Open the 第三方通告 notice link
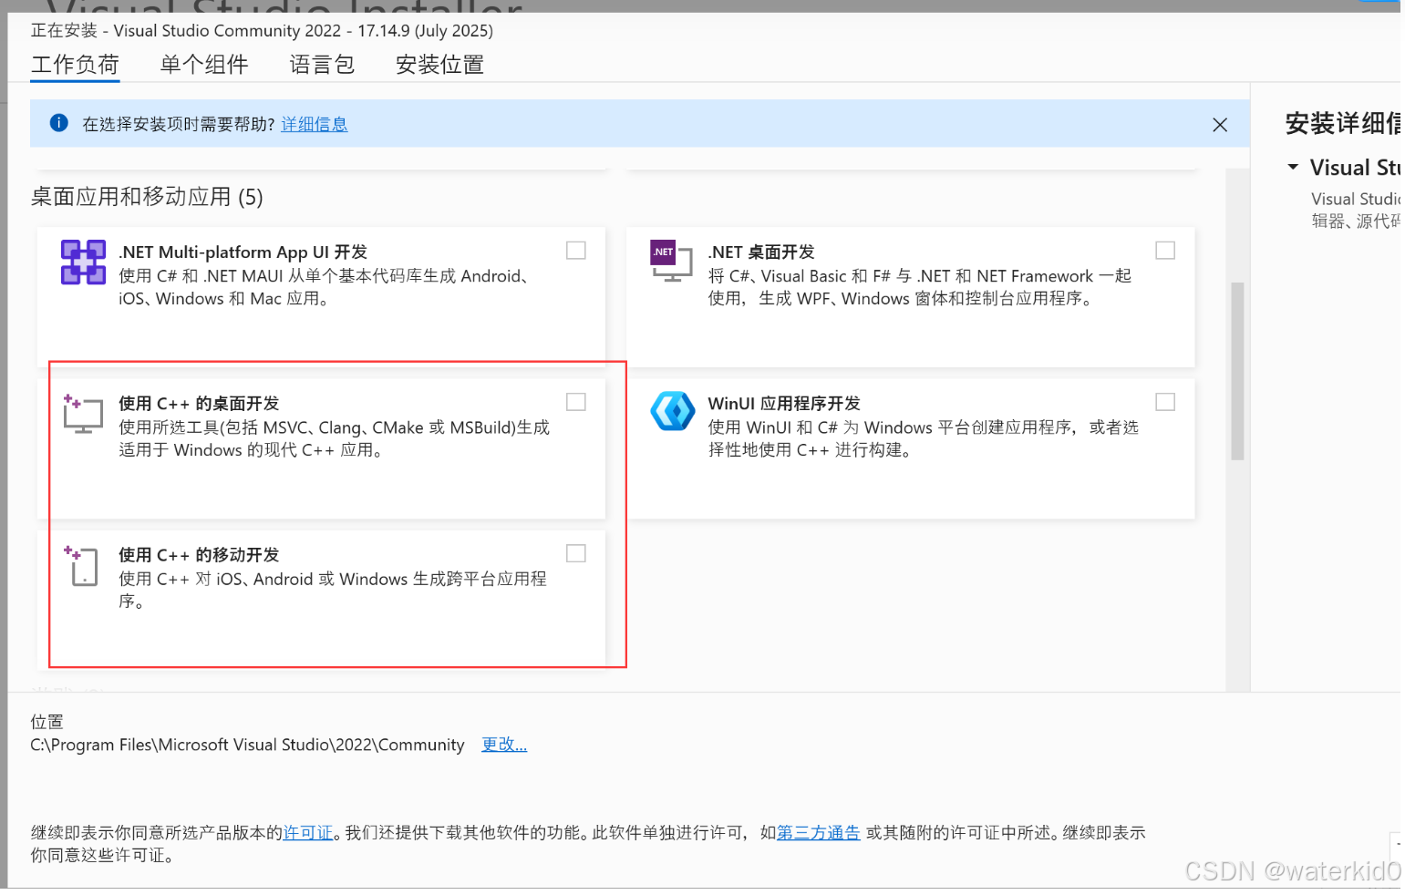 819,833
